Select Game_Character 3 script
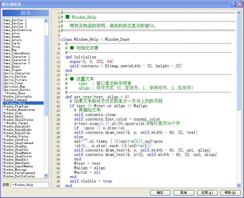 pos(23,63)
